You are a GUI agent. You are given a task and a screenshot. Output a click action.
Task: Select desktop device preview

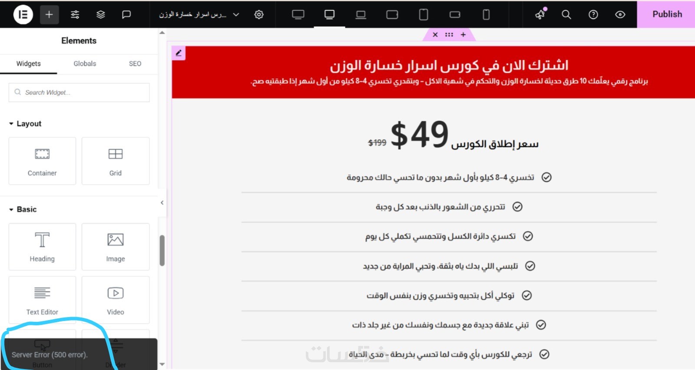(x=329, y=15)
